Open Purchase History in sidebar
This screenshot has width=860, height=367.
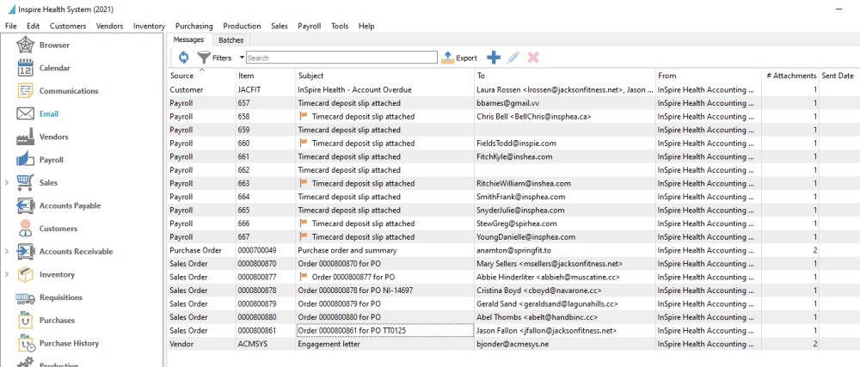tap(68, 343)
